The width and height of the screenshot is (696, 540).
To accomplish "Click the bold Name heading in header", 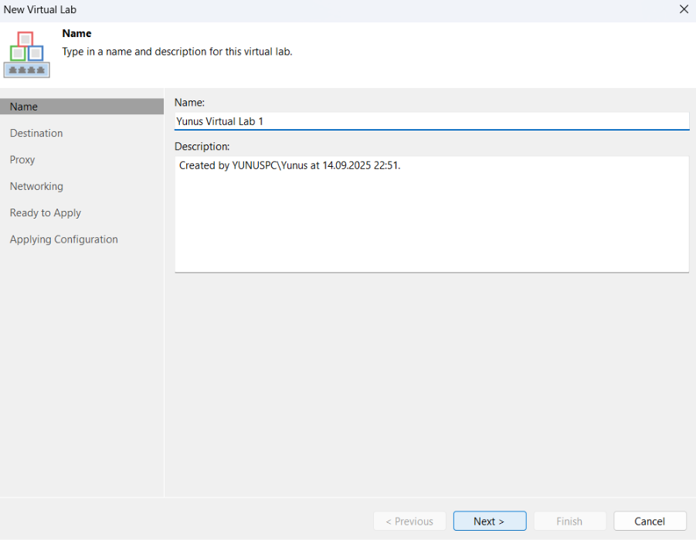I will (x=76, y=34).
